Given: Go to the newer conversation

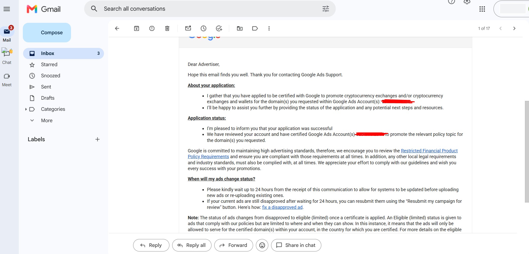Looking at the screenshot, I should pos(501,28).
